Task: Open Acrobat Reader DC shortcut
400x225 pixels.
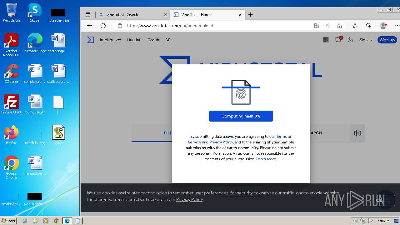Action: [11, 45]
